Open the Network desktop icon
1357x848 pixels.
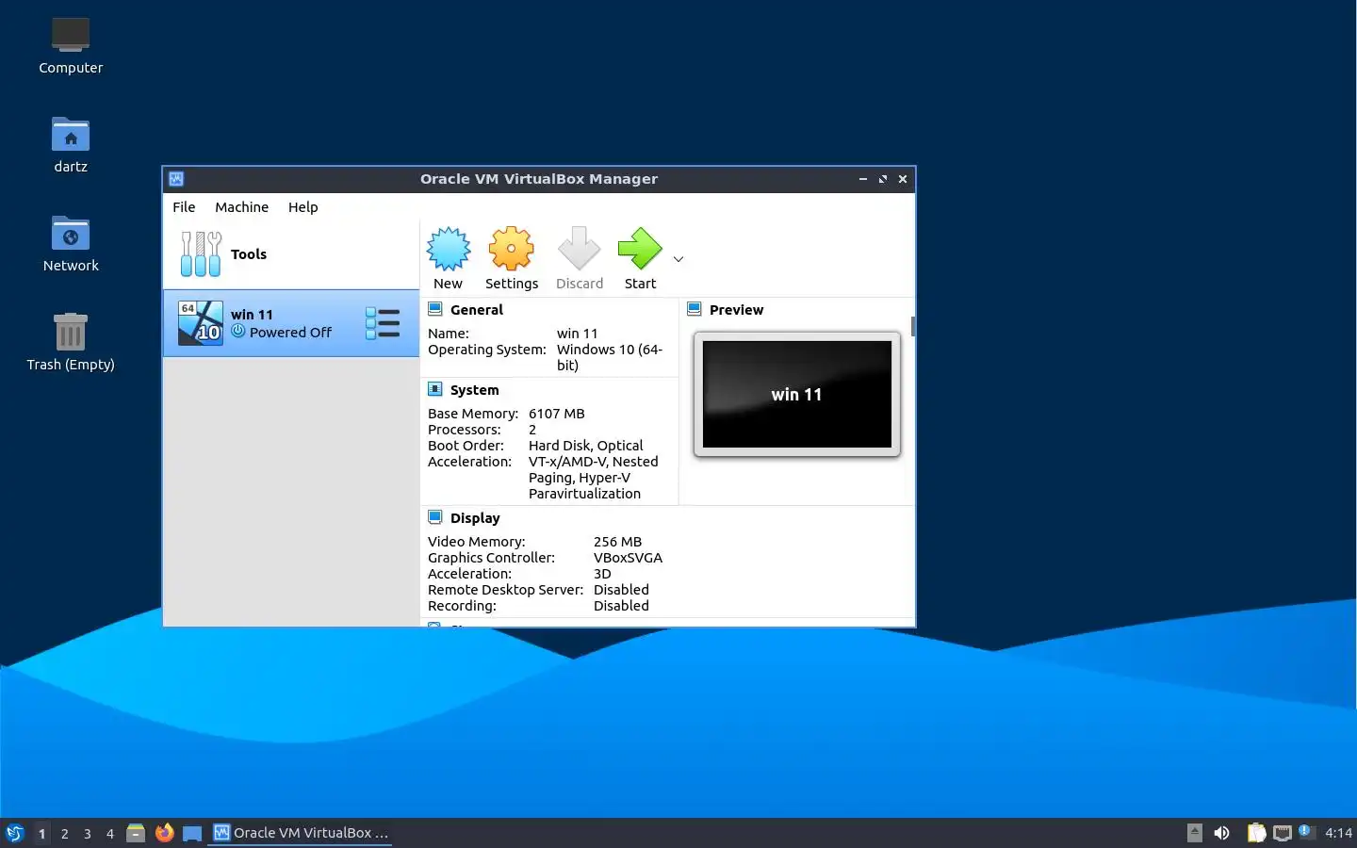(x=71, y=243)
